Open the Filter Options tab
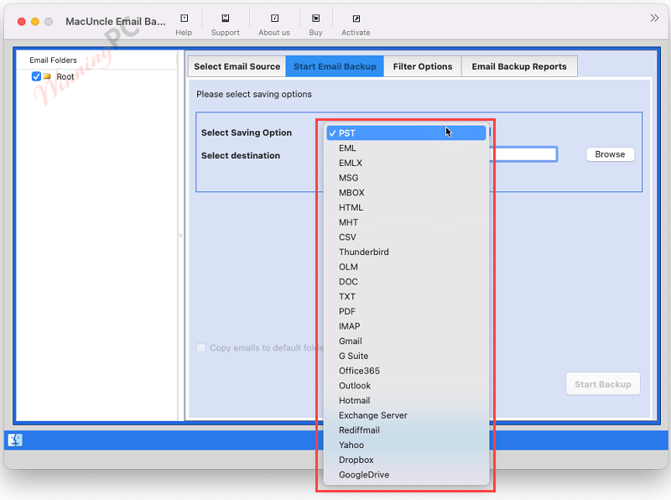Screen dimensions: 671x500 point(423,66)
